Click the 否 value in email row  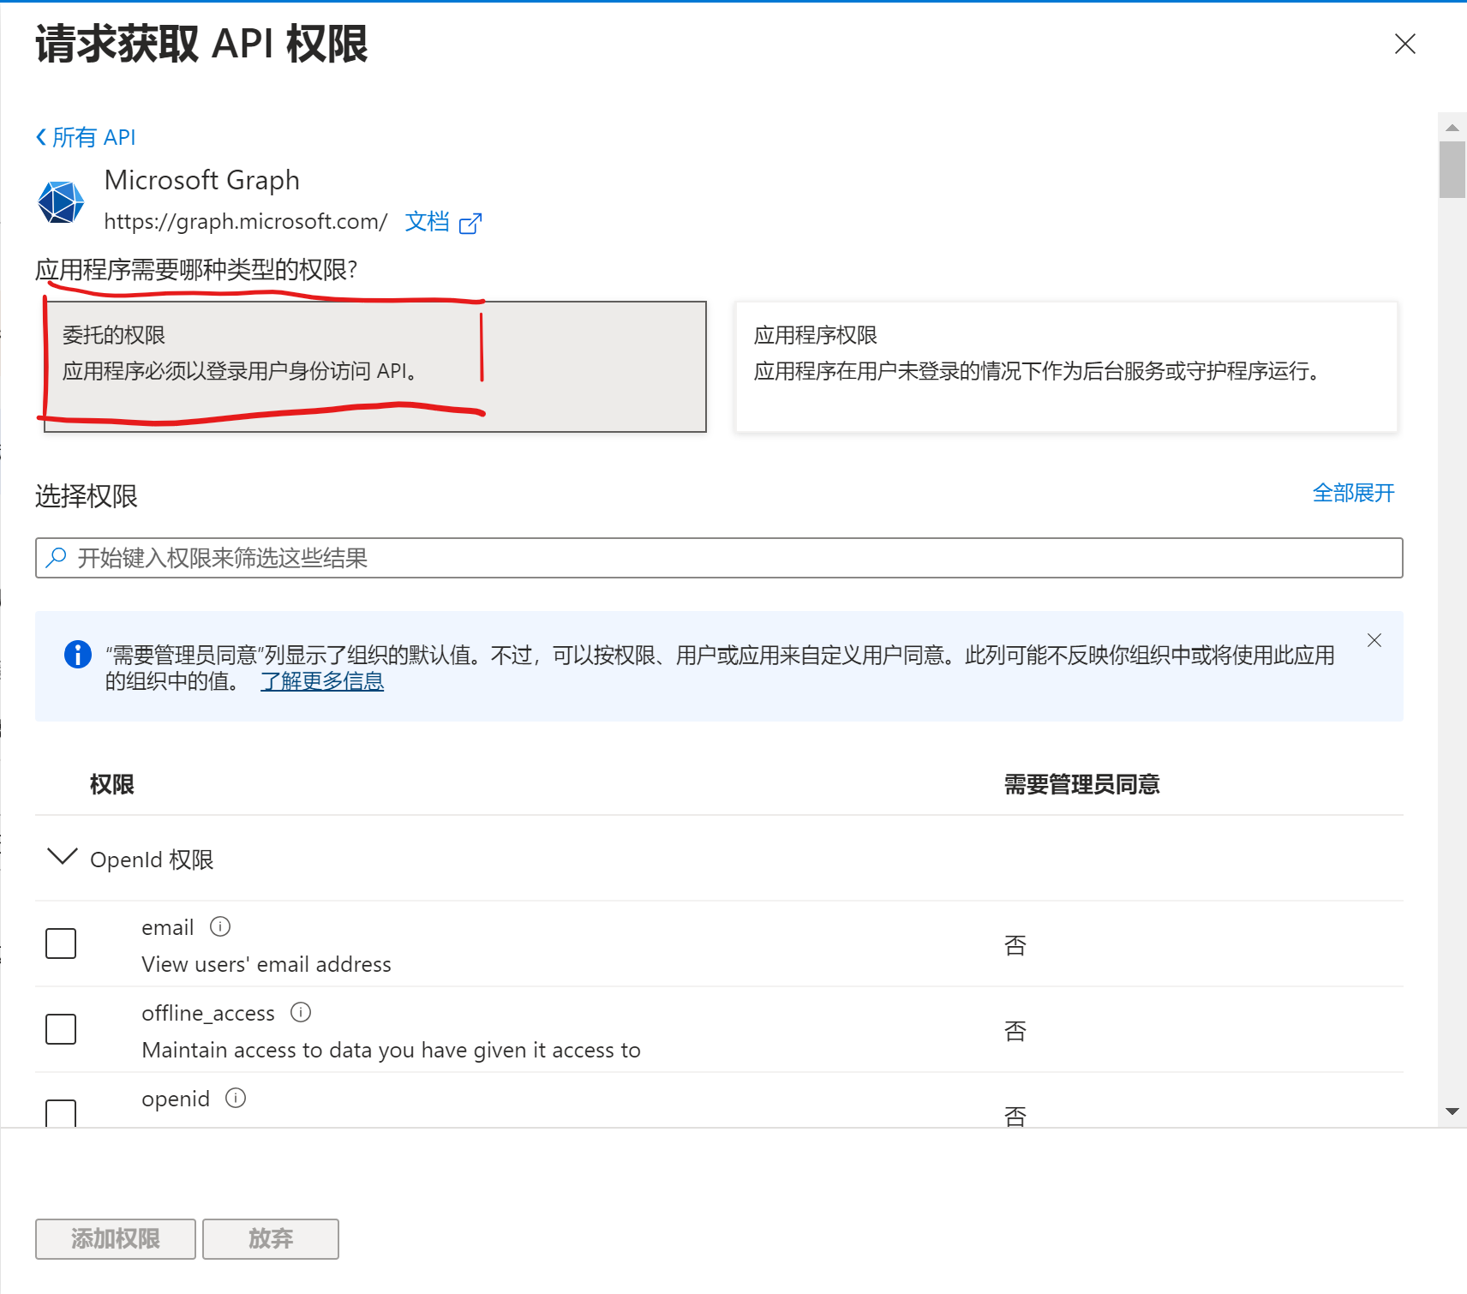pos(1015,945)
